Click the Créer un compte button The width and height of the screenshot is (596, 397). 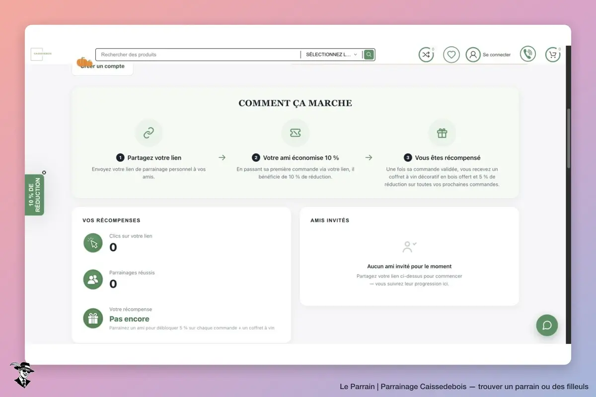pos(103,66)
